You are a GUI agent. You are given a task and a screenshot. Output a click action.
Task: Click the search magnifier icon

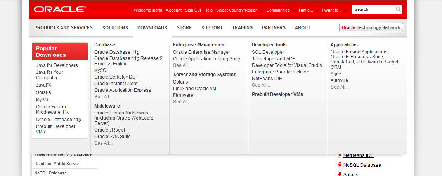[x=398, y=9]
